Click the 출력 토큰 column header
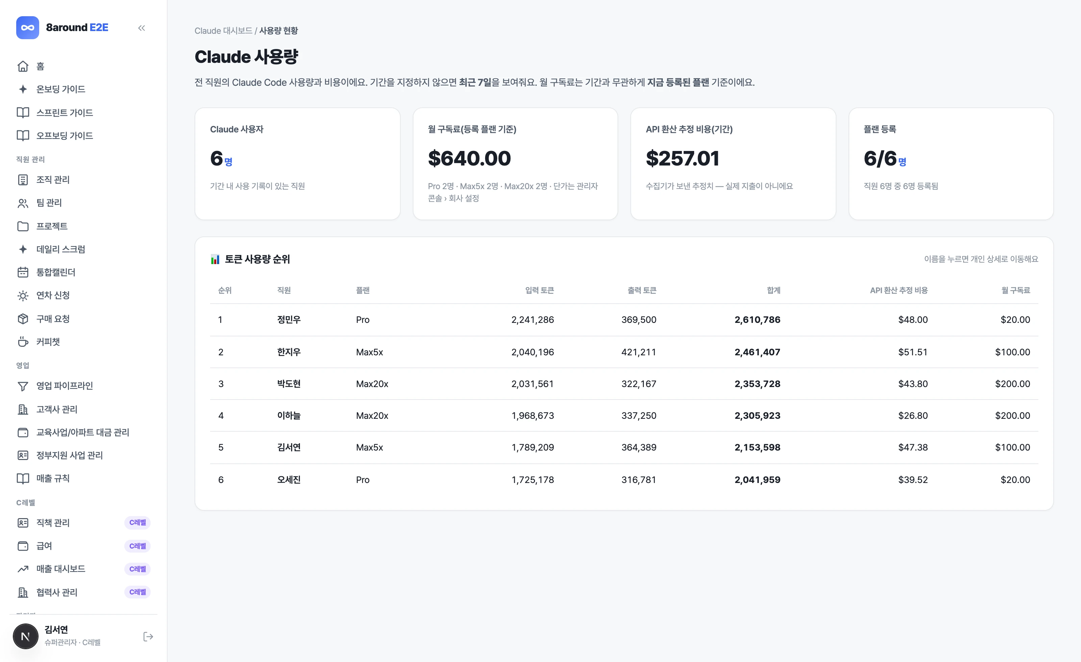This screenshot has height=662, width=1081. [642, 290]
